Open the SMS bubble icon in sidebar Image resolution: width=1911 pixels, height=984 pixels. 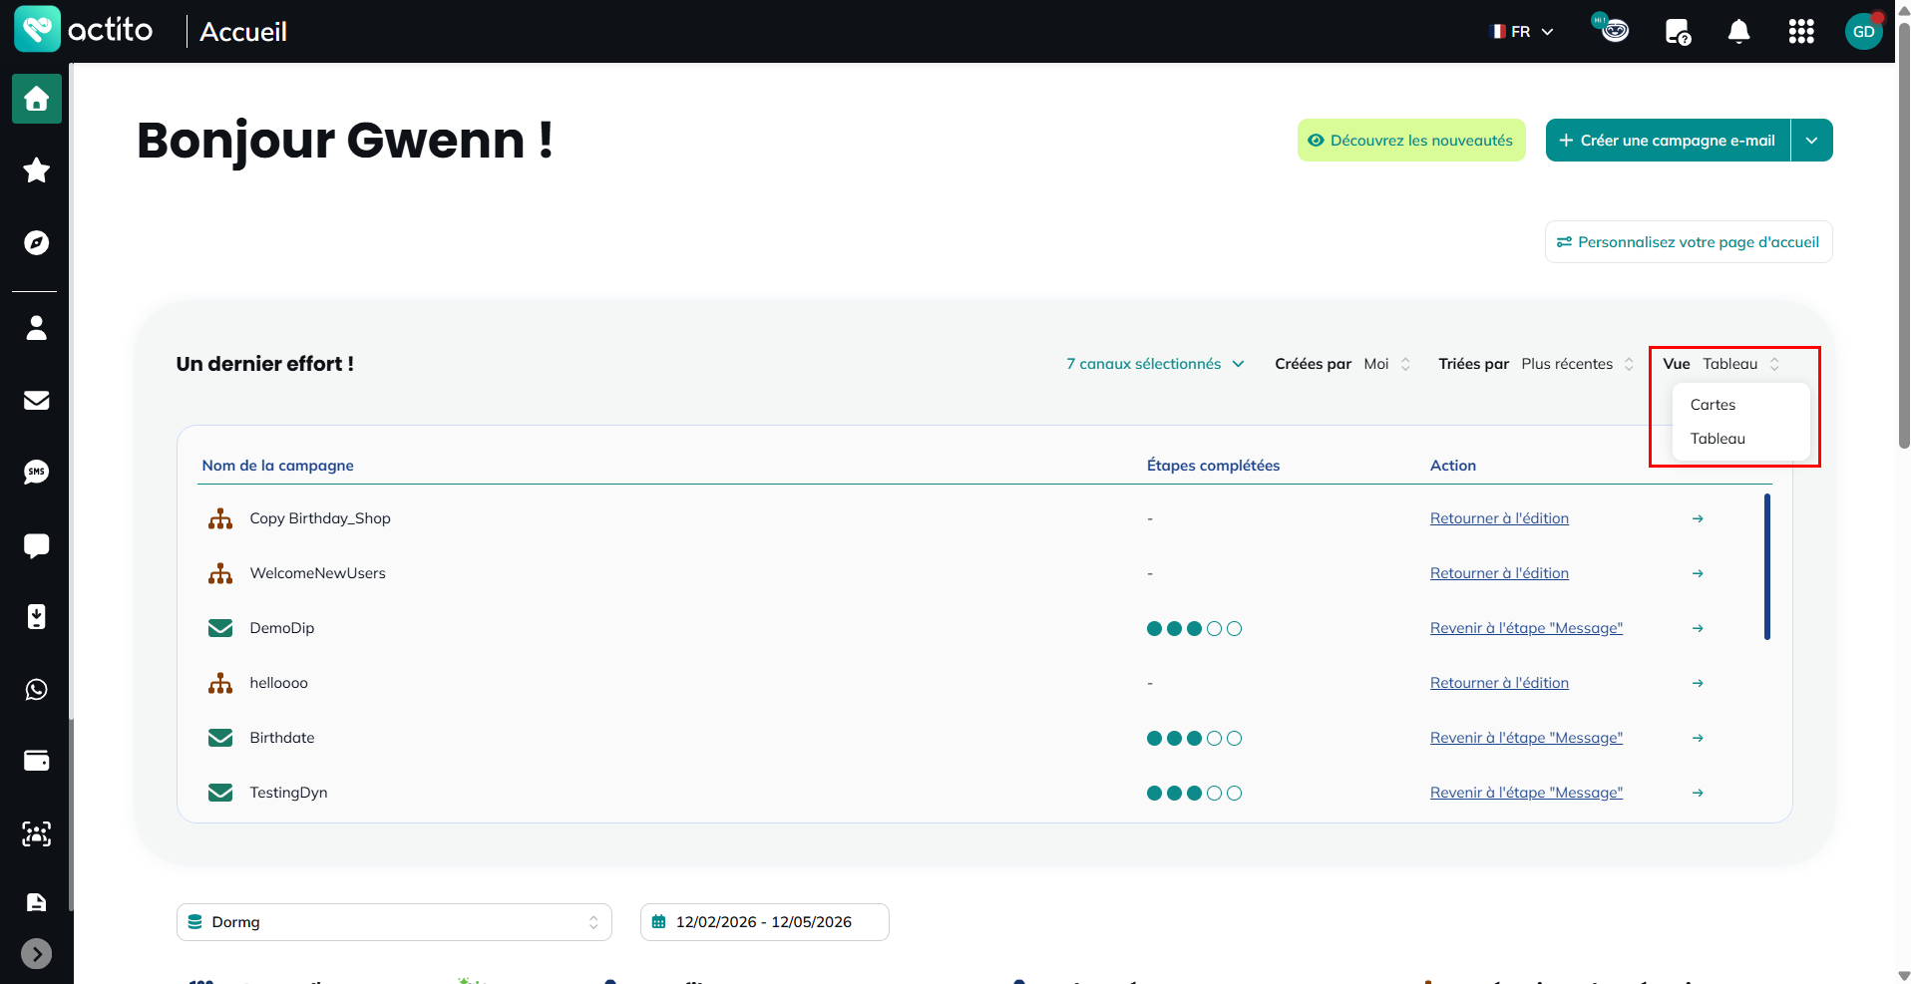point(37,473)
